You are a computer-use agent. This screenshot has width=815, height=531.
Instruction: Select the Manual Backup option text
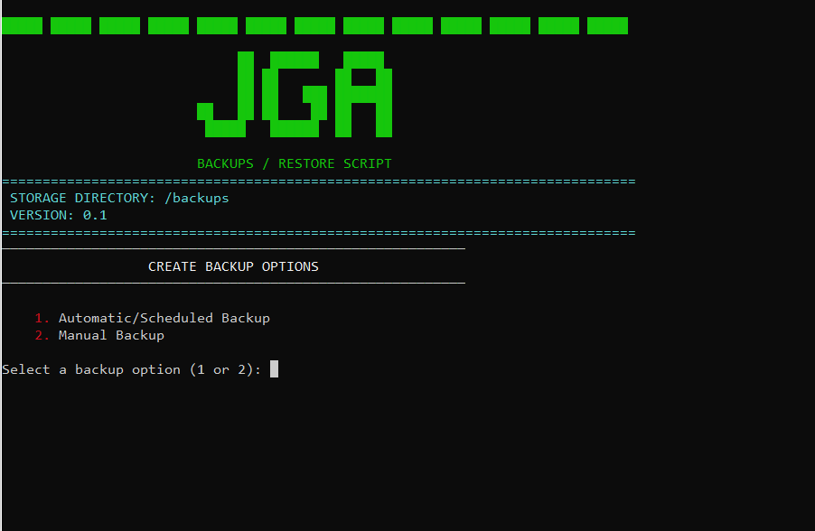click(x=111, y=335)
